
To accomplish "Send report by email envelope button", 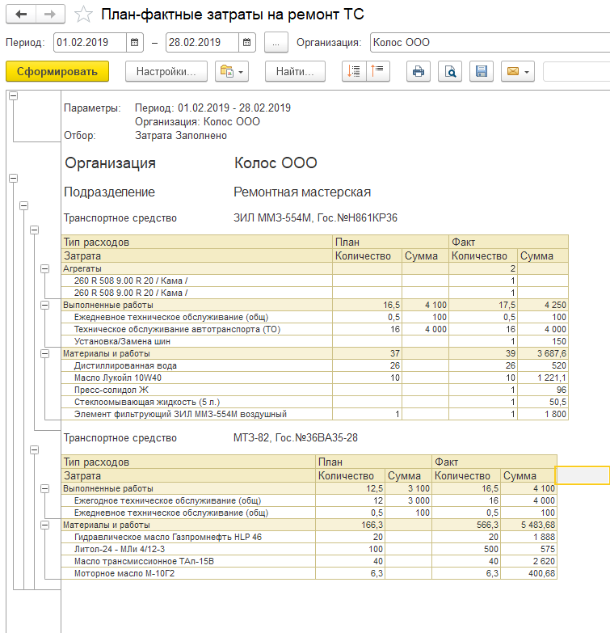I will [x=518, y=71].
